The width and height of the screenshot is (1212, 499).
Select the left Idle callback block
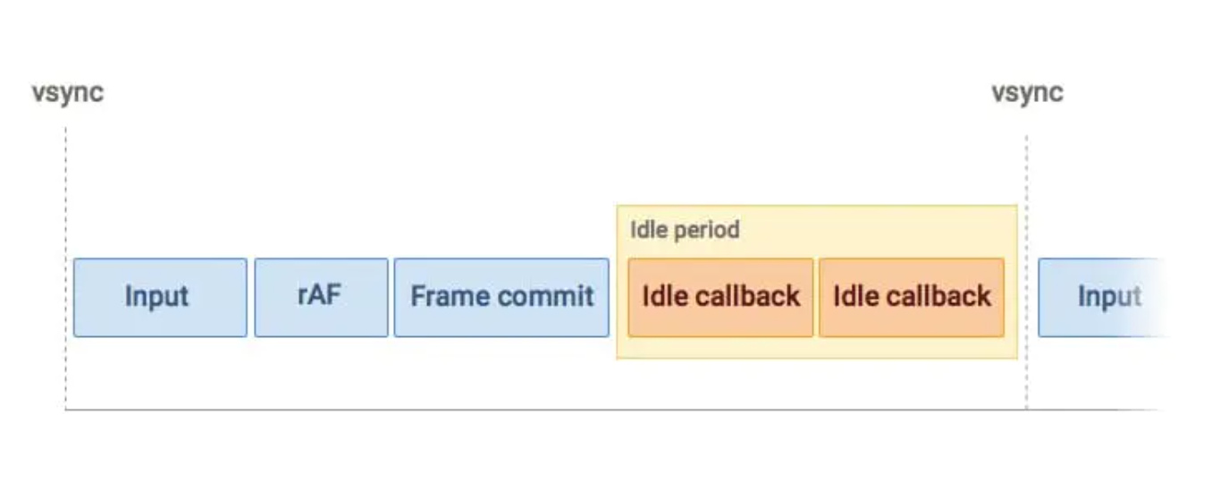pos(720,298)
